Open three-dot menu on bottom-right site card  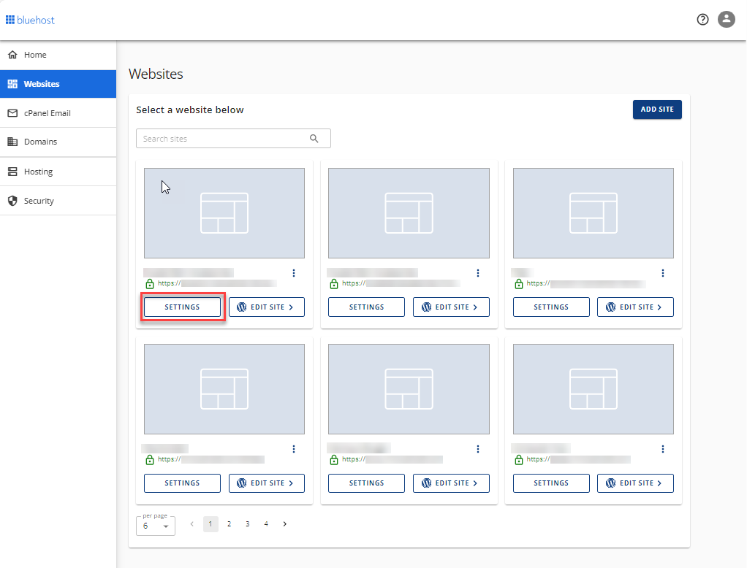point(663,449)
